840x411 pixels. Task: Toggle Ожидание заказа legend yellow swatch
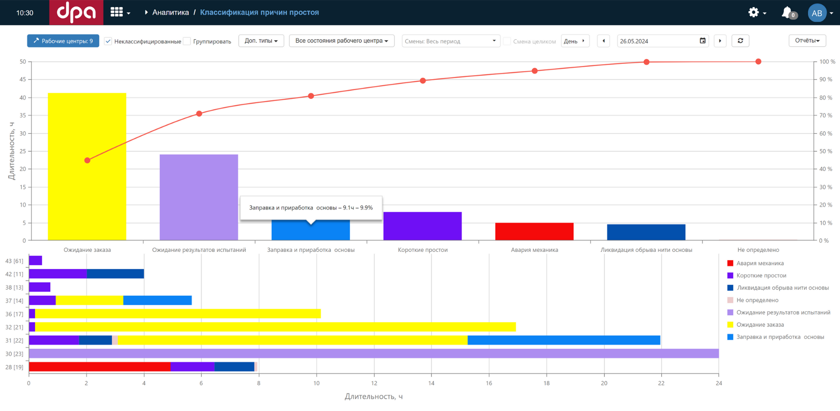click(730, 324)
